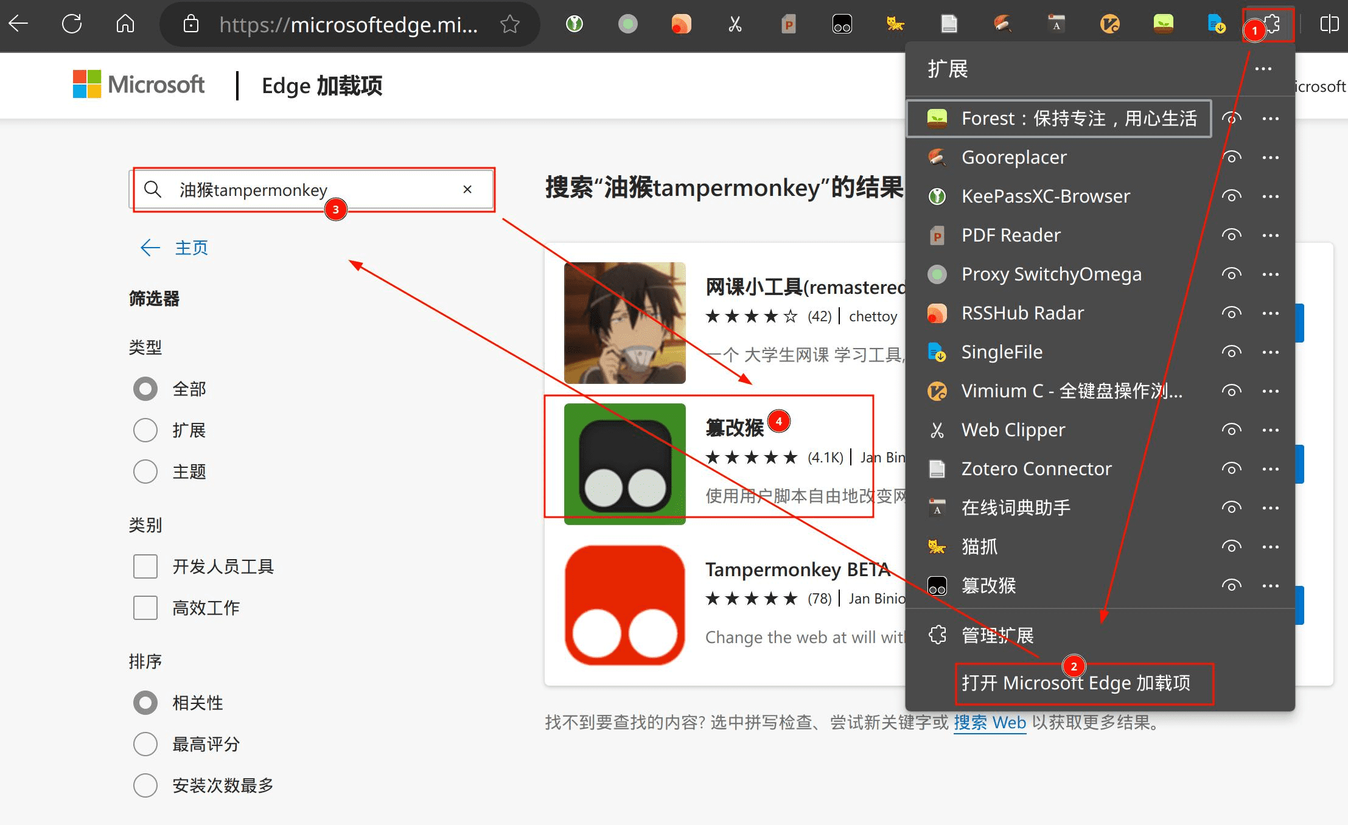Click the Edge 加载项 header title
Image resolution: width=1348 pixels, height=825 pixels.
click(322, 86)
